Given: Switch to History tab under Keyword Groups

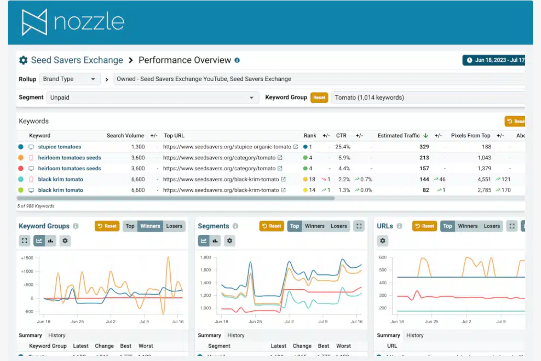Looking at the screenshot, I should [x=57, y=335].
